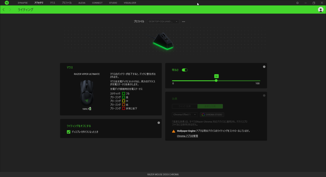Open the Chroma Effect 1 dropdown
The height and width of the screenshot is (177, 326).
pyautogui.click(x=185, y=115)
